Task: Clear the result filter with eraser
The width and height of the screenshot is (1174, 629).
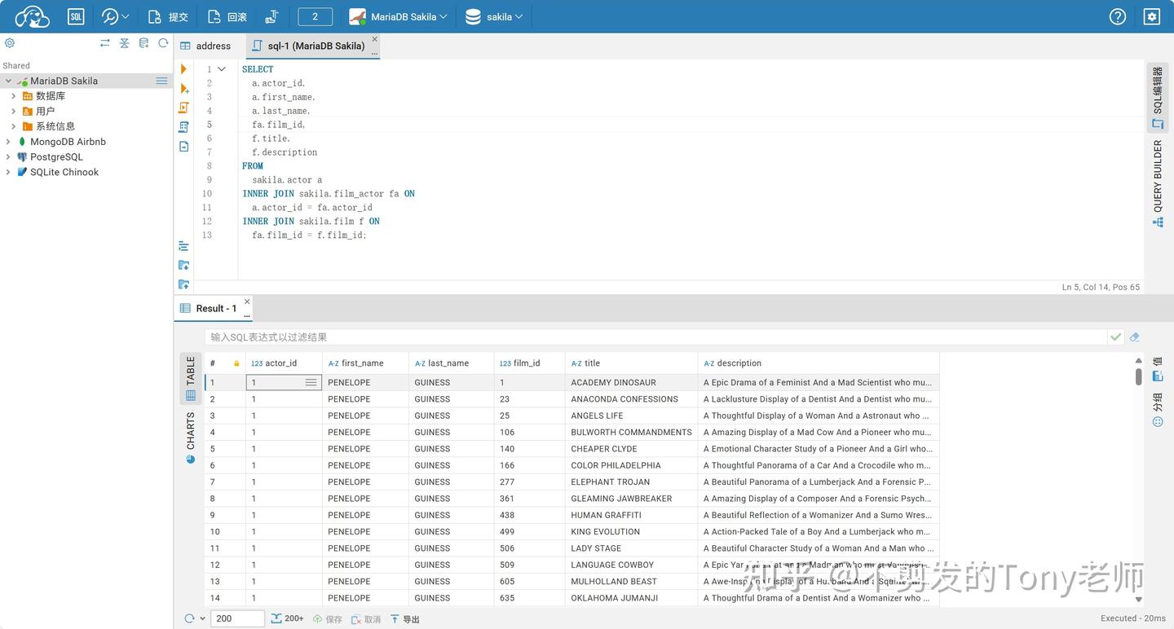Action: pos(1134,336)
